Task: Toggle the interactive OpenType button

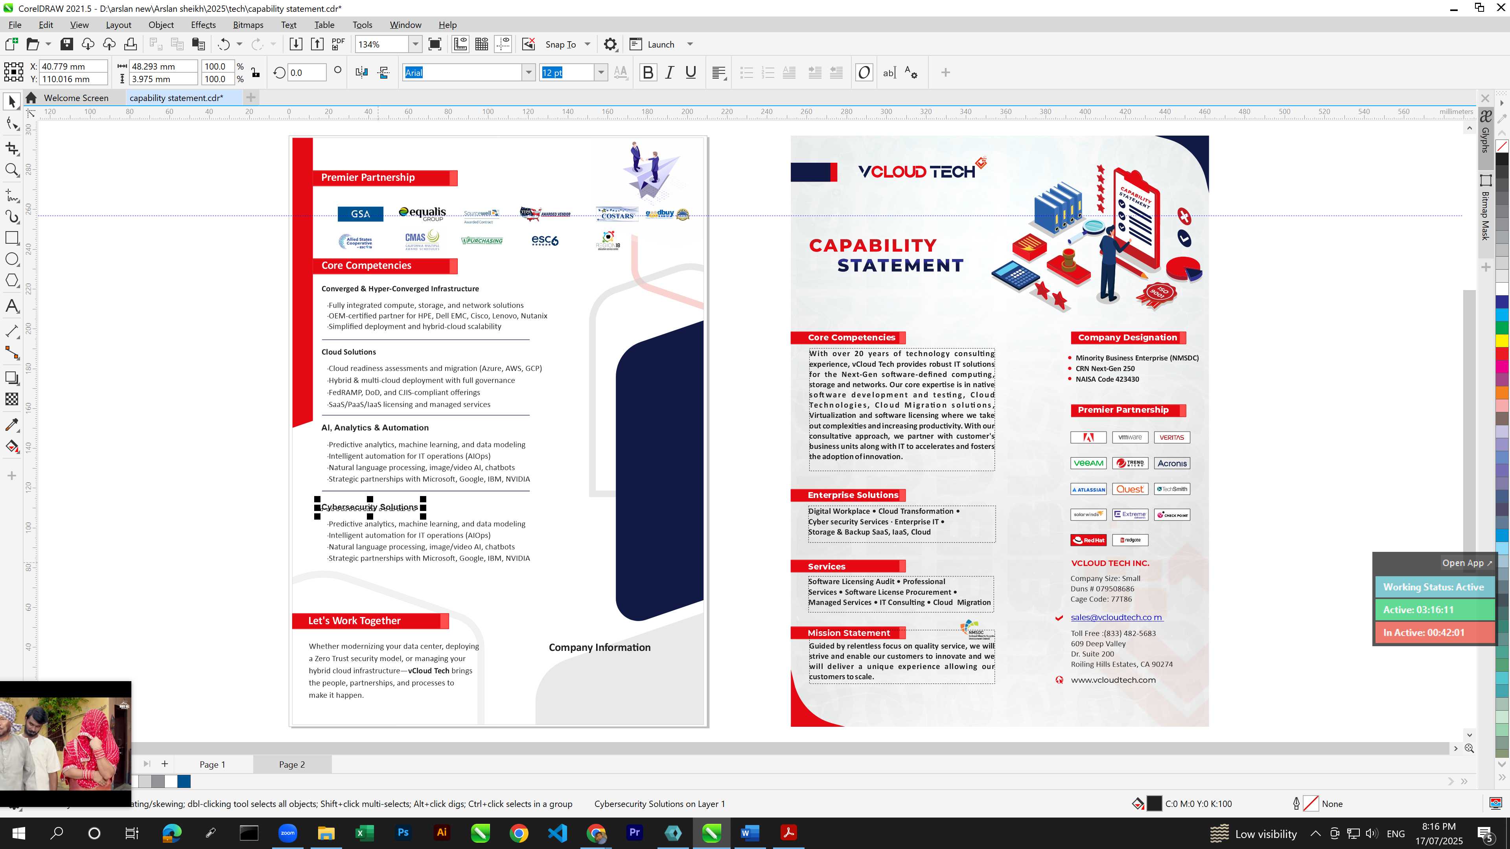Action: [x=864, y=72]
